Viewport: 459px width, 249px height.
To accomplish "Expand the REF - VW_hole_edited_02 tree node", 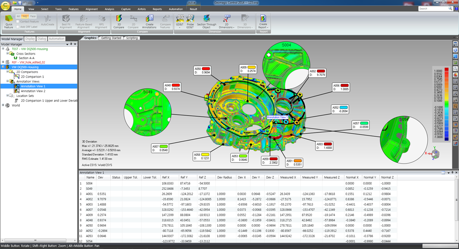I will [3, 62].
